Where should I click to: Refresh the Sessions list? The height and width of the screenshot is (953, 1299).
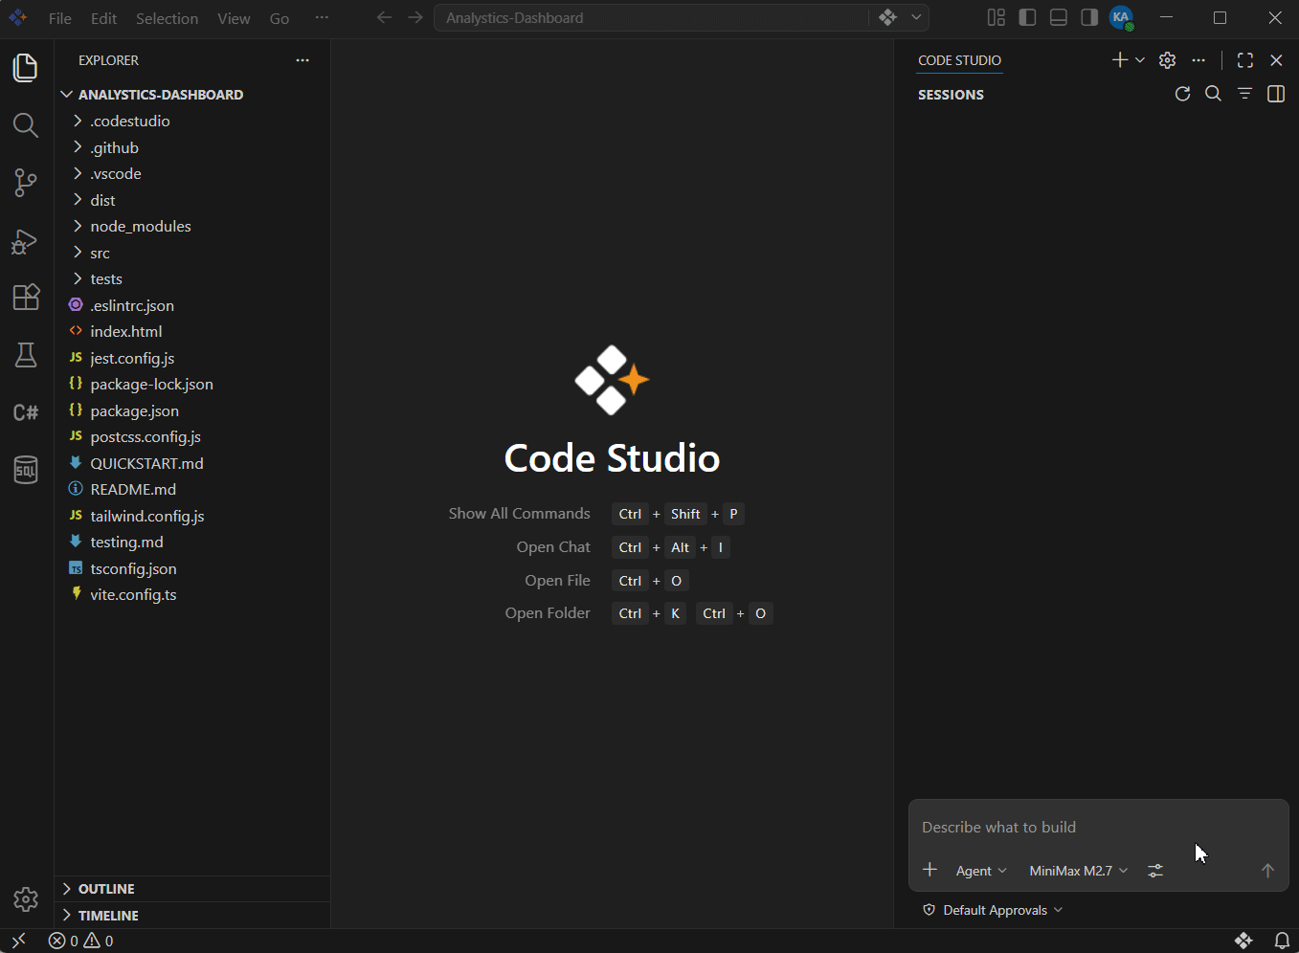[1182, 94]
